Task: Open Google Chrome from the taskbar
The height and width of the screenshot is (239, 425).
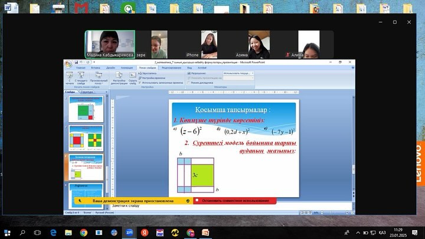Action: click(x=83, y=233)
